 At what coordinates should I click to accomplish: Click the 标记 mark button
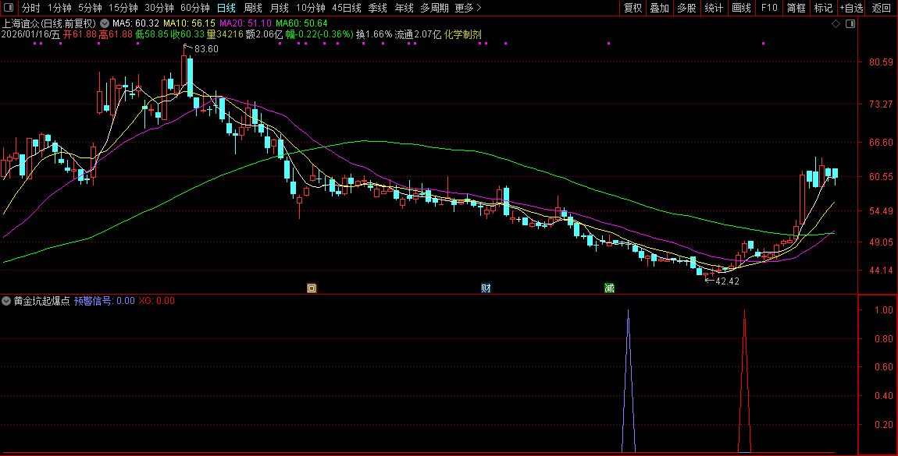tap(823, 8)
